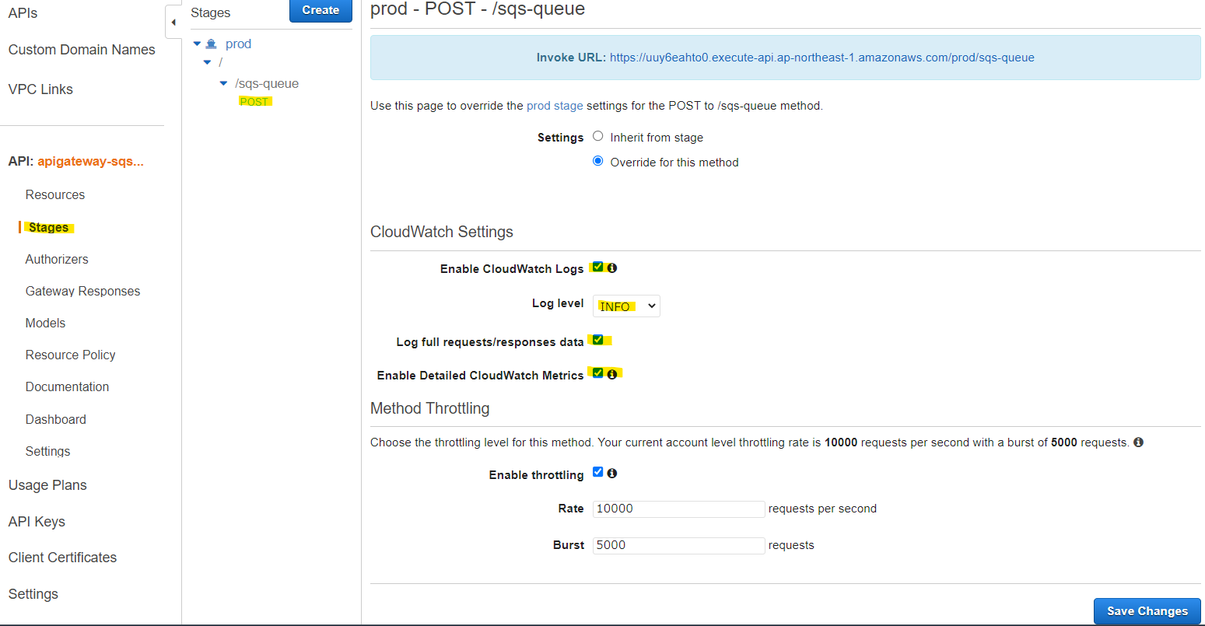Click inside the Rate input field
The width and height of the screenshot is (1205, 626).
tap(677, 509)
